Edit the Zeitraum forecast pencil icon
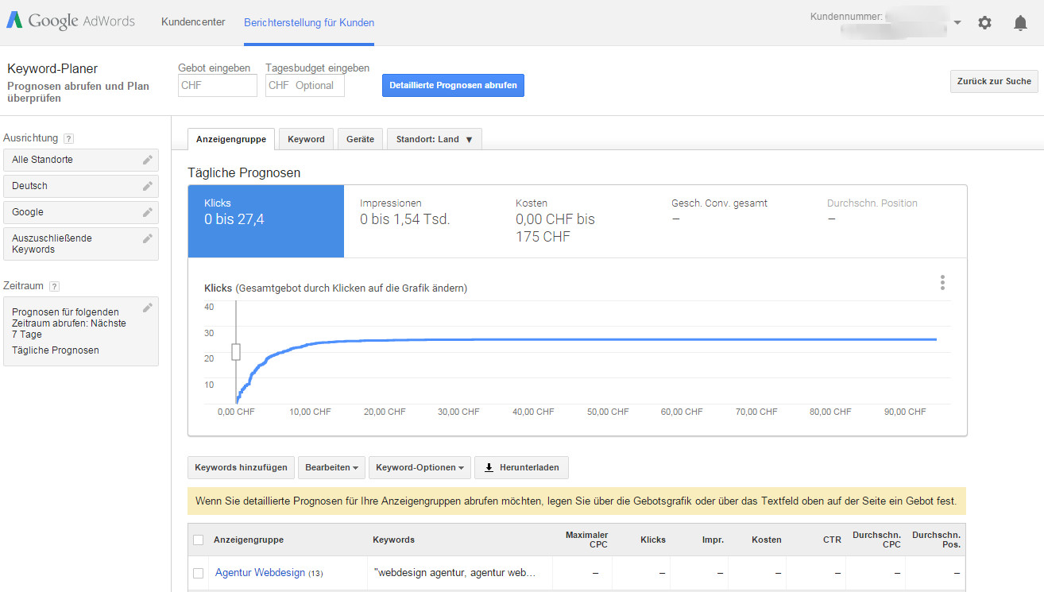The height and width of the screenshot is (592, 1044). (x=147, y=308)
